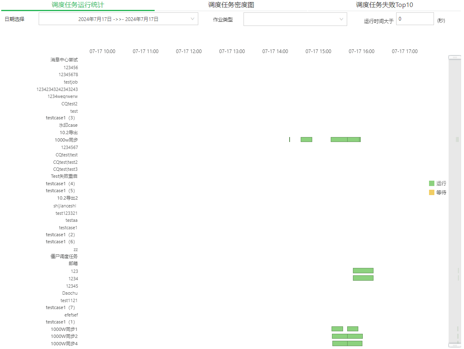Viewport: 464px width, 349px height.
Task: Click the bottom handle of the vertical zoom slider
Action: [x=455, y=345]
